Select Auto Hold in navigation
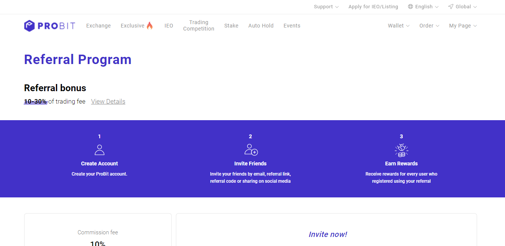The width and height of the screenshot is (505, 246). tap(261, 26)
